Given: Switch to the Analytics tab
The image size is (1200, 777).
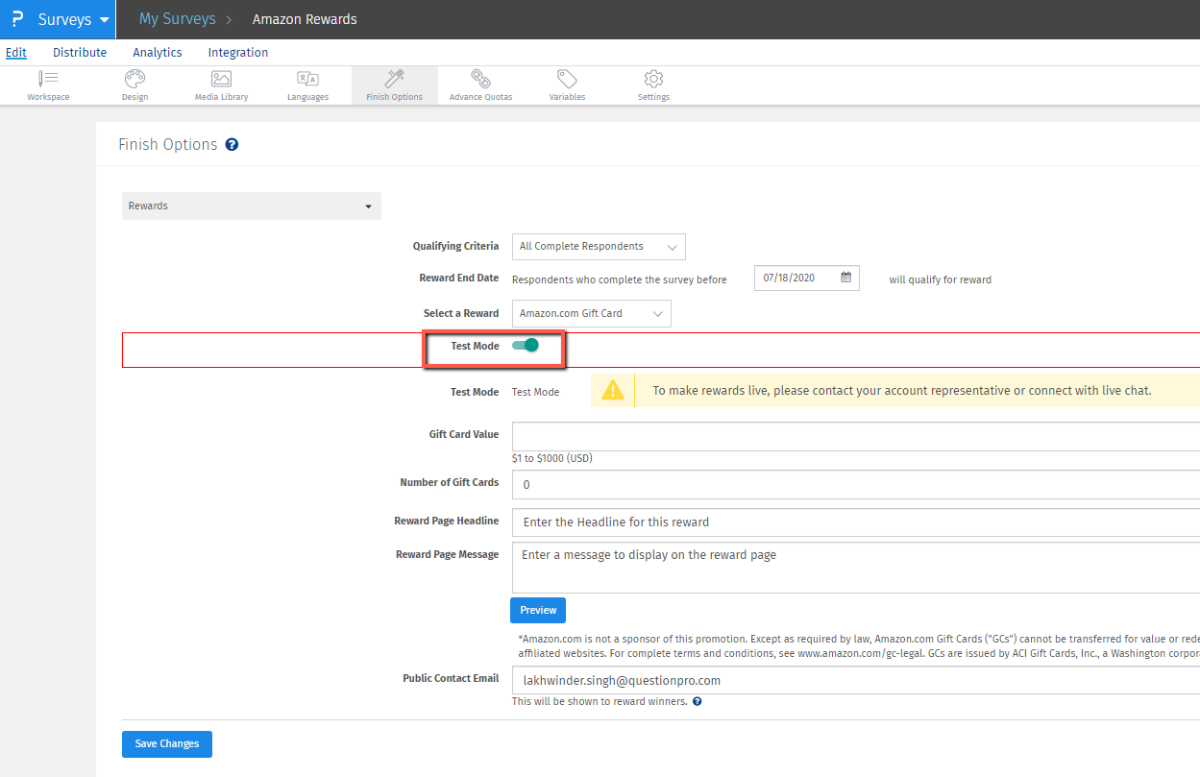Looking at the screenshot, I should click(x=158, y=53).
